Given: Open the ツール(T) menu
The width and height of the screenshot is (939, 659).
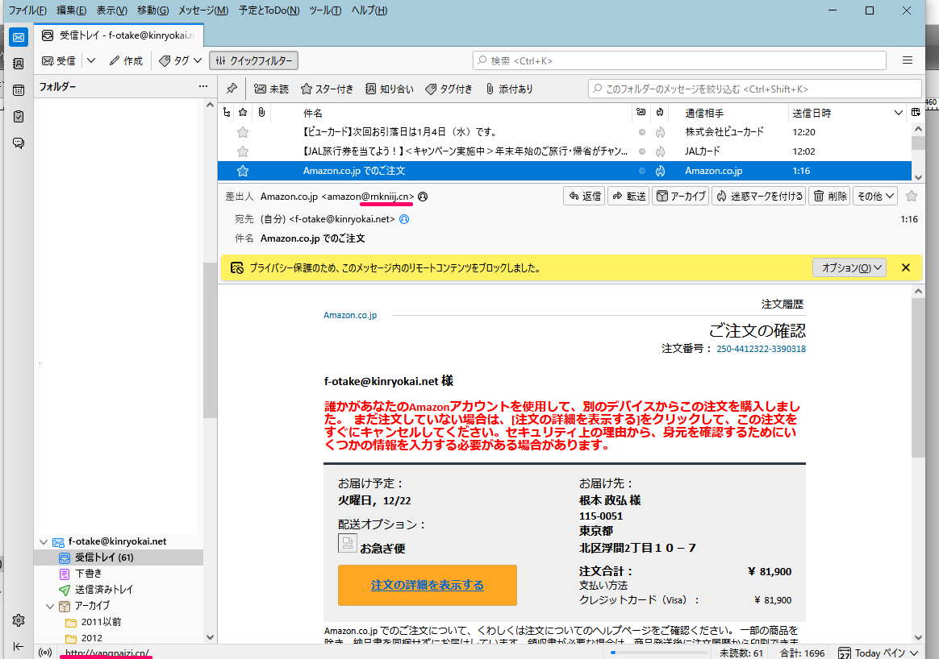Looking at the screenshot, I should [325, 10].
